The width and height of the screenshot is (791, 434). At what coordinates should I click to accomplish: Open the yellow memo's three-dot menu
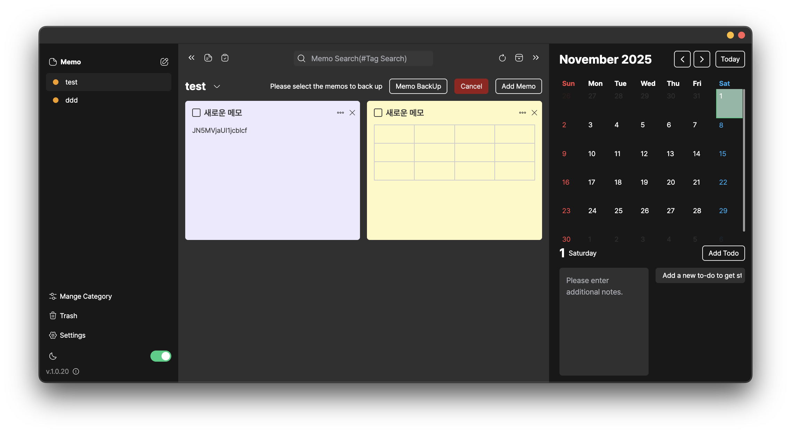coord(522,113)
